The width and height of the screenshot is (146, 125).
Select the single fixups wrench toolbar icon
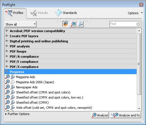coord(80,24)
